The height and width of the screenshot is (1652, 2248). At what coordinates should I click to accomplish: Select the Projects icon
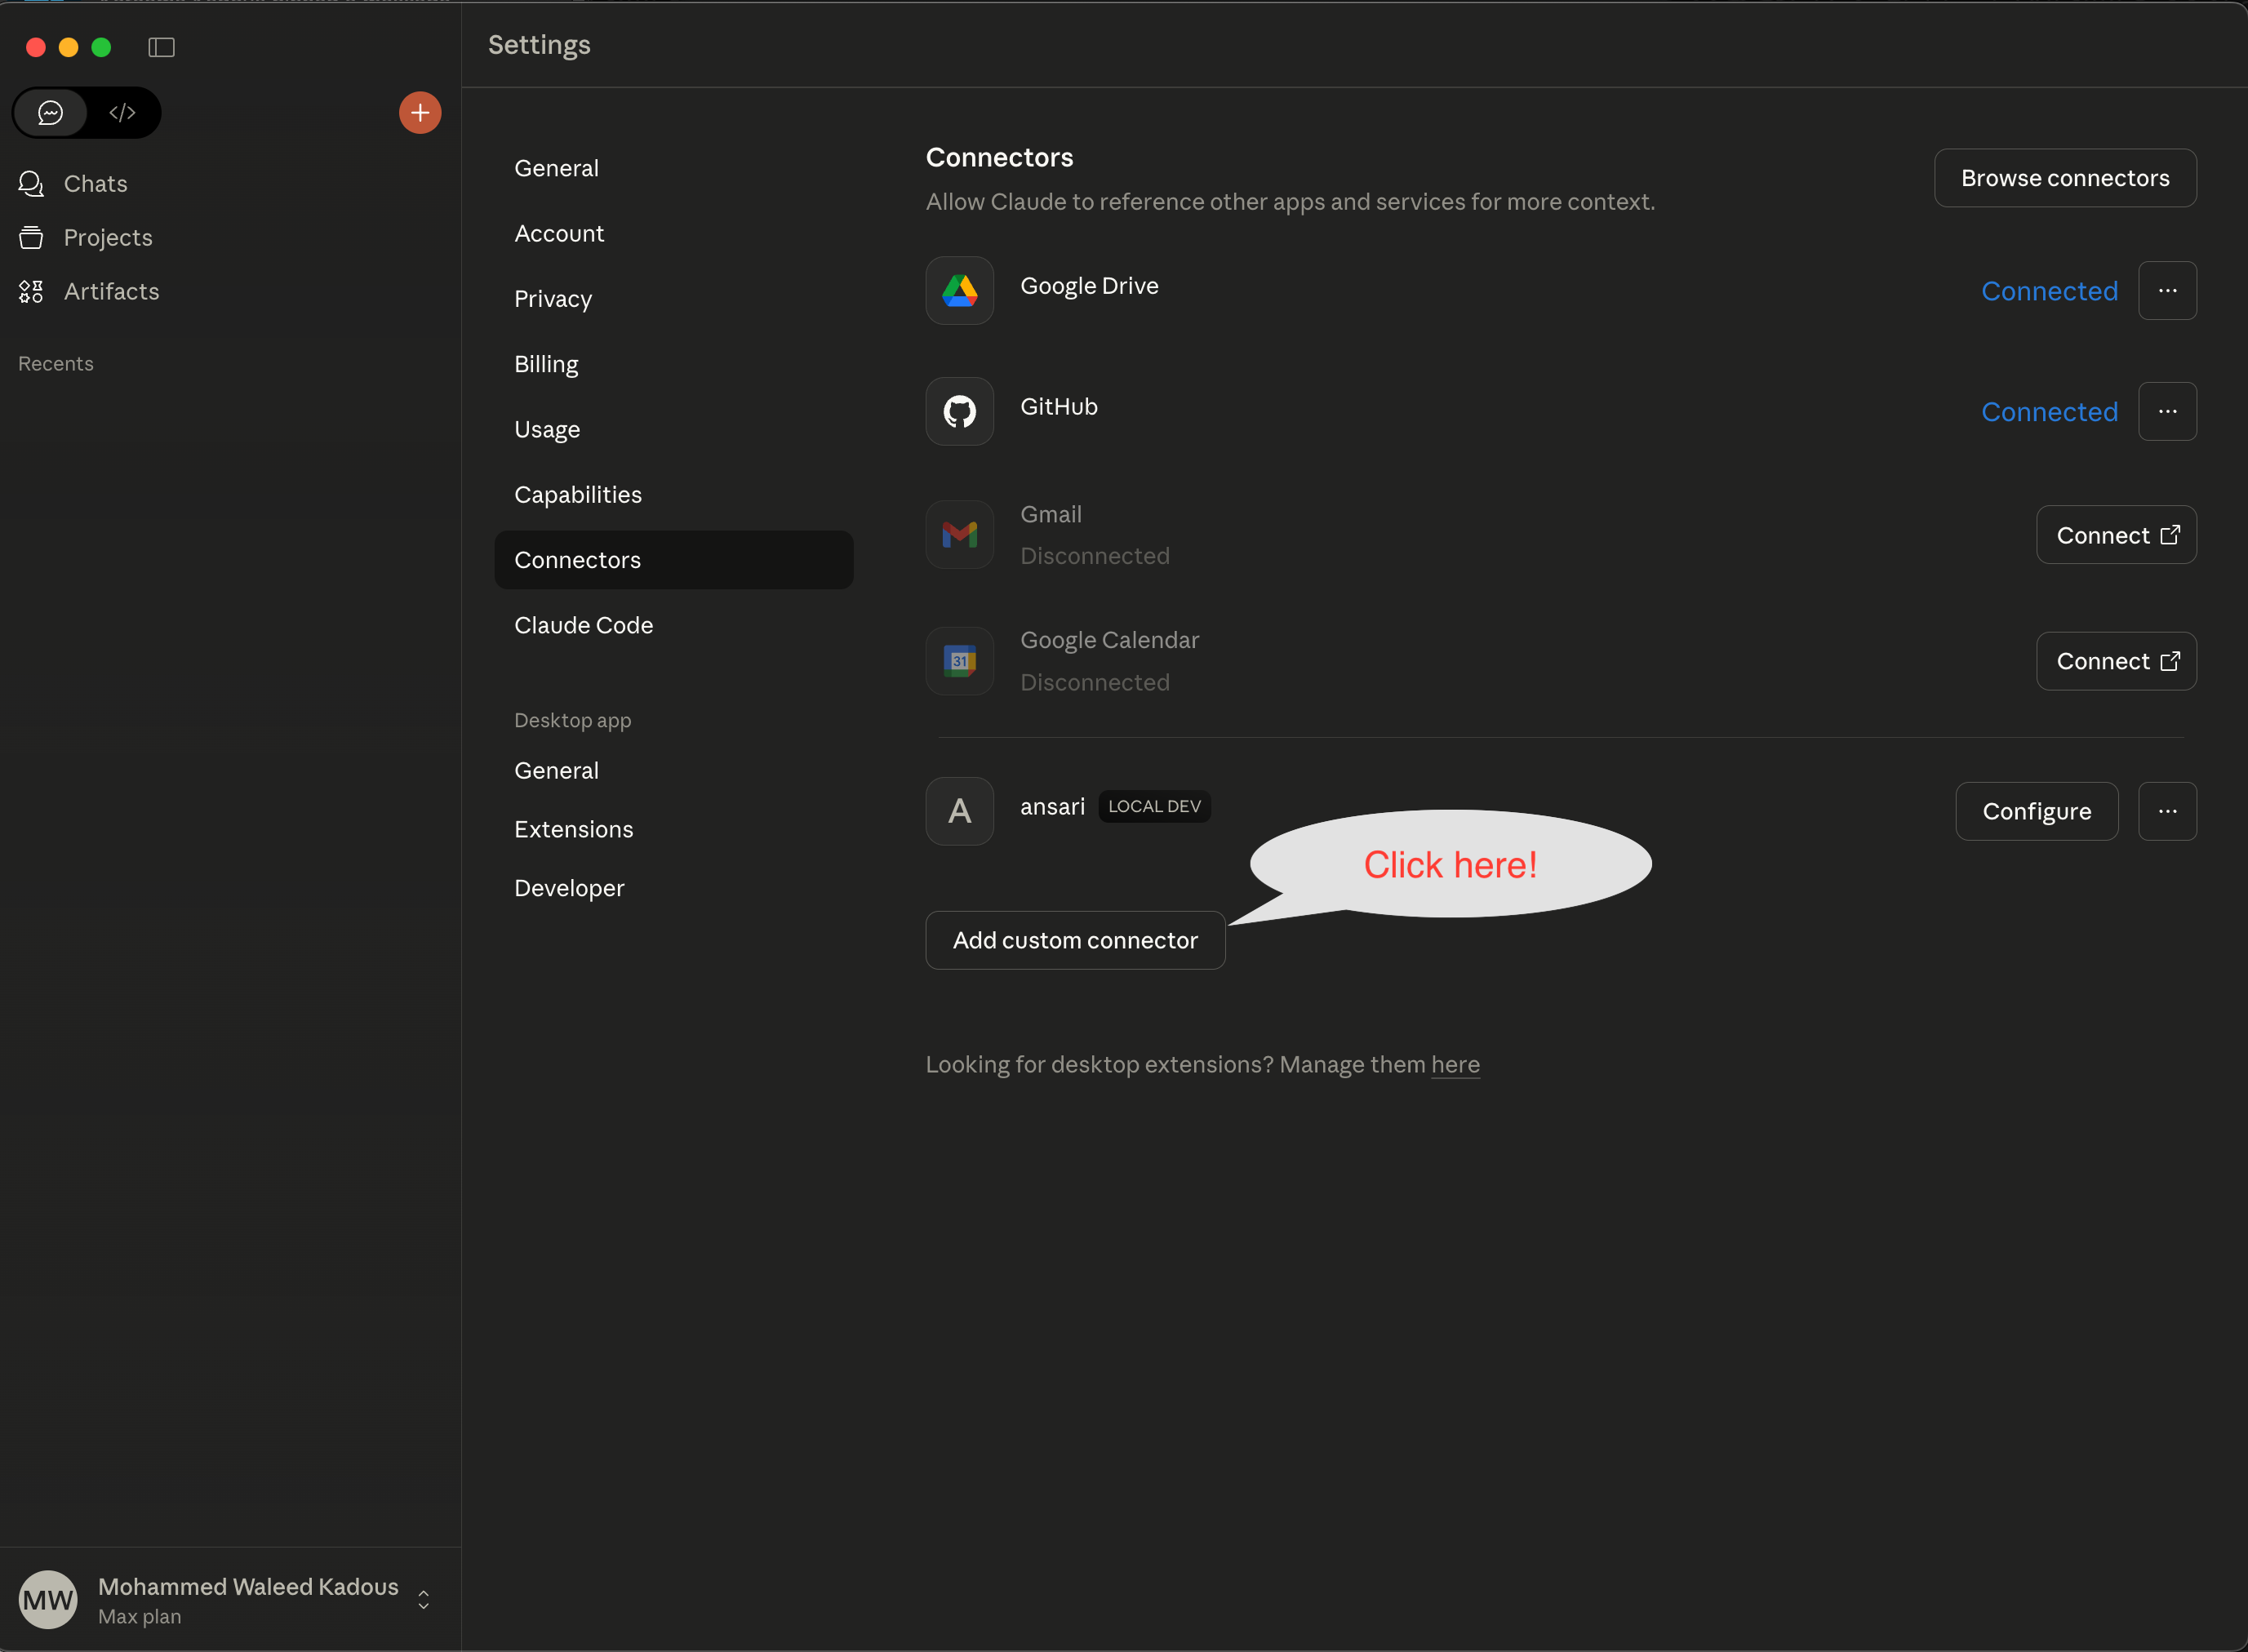tap(31, 237)
